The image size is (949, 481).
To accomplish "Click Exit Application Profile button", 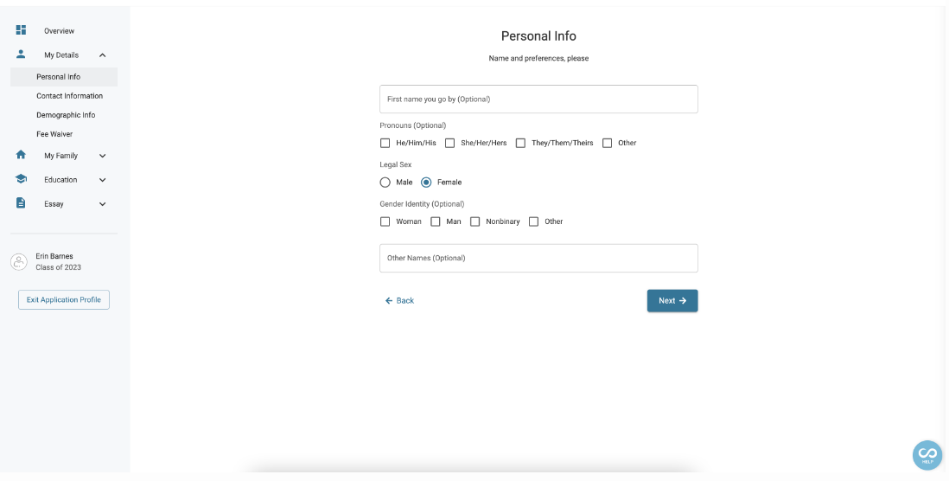I will (64, 300).
